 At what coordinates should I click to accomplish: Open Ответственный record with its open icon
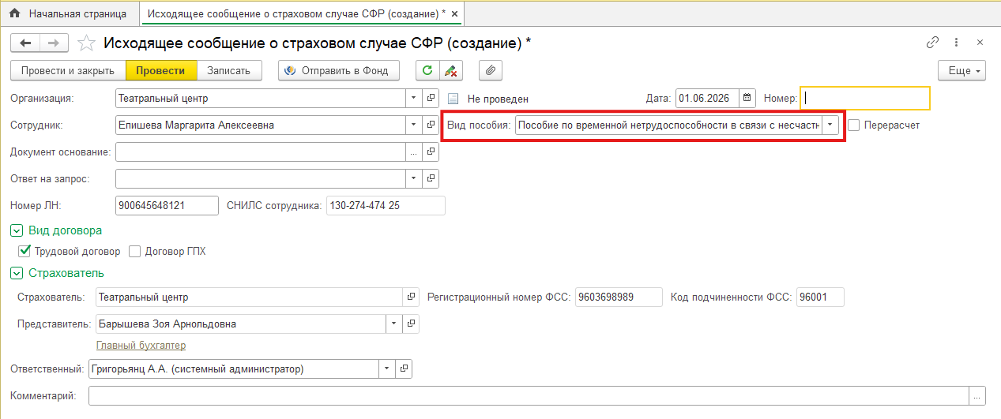(x=404, y=368)
